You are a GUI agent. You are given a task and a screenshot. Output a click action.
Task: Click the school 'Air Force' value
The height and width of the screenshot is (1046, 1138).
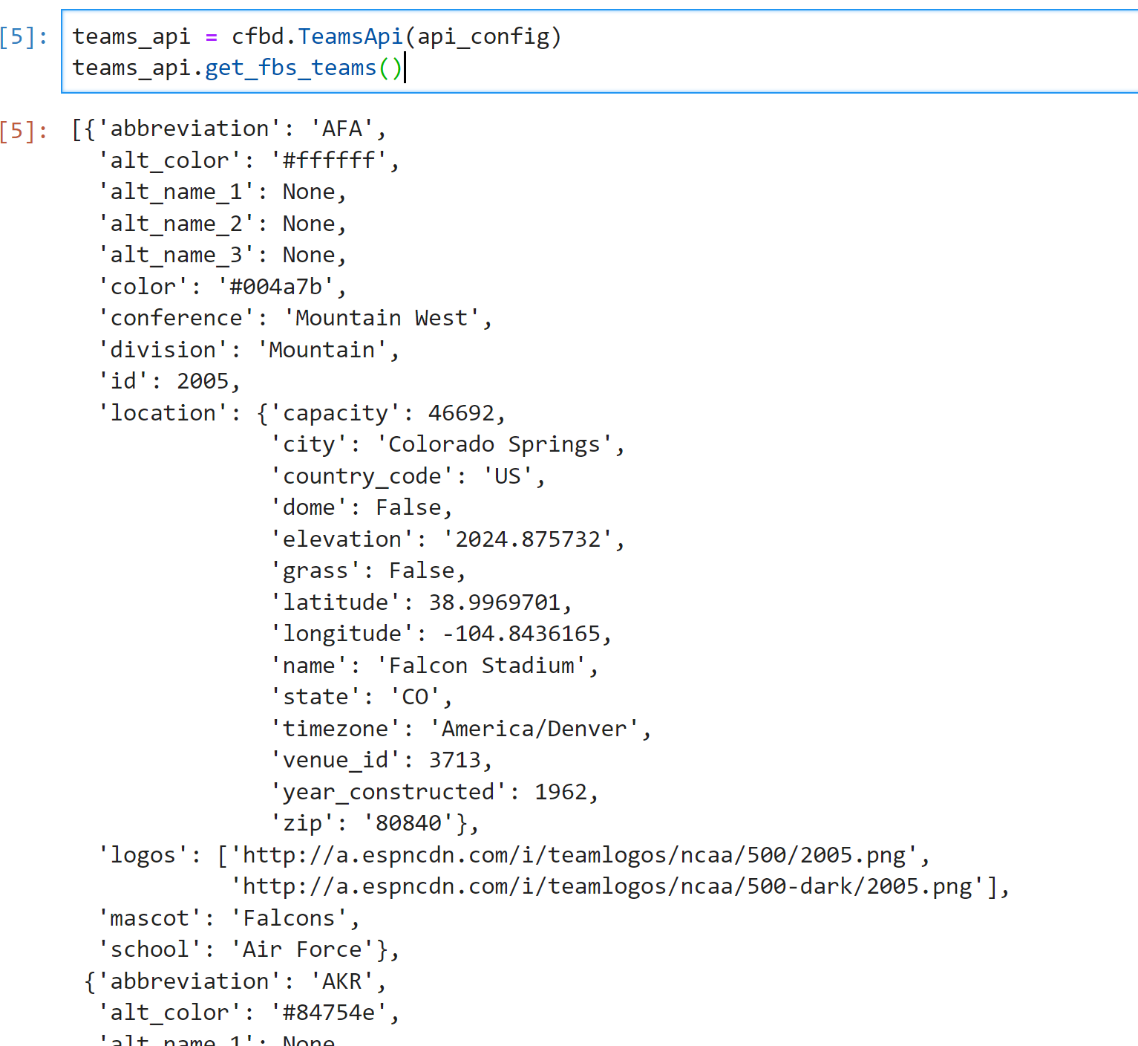pyautogui.click(x=302, y=949)
